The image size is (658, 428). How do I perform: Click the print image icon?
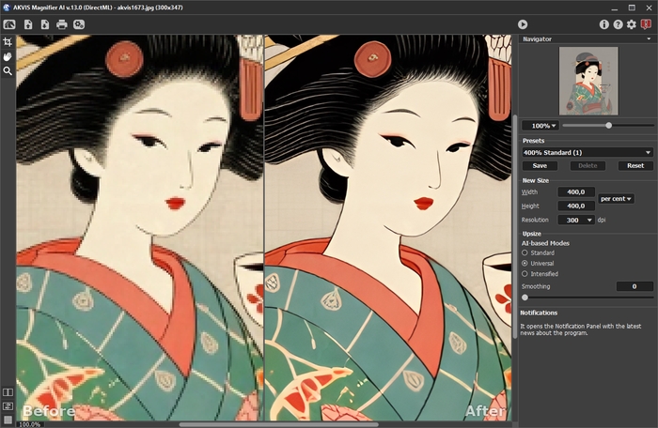[x=62, y=24]
